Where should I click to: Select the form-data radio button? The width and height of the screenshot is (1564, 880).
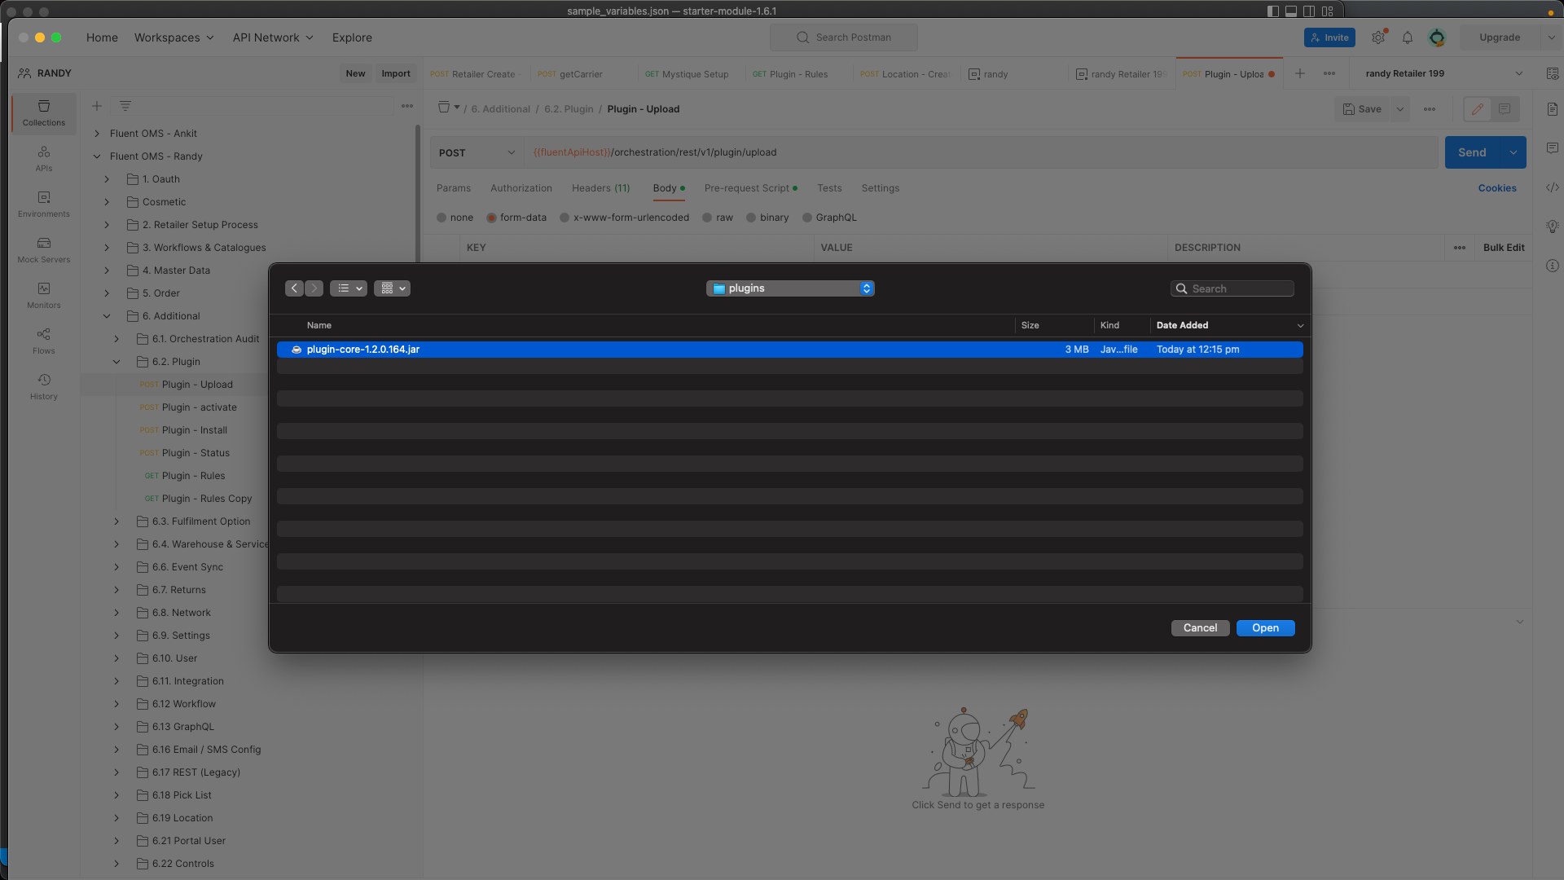coord(493,217)
